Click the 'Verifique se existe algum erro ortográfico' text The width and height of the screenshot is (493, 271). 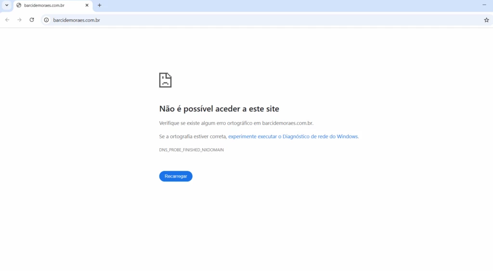(209, 123)
